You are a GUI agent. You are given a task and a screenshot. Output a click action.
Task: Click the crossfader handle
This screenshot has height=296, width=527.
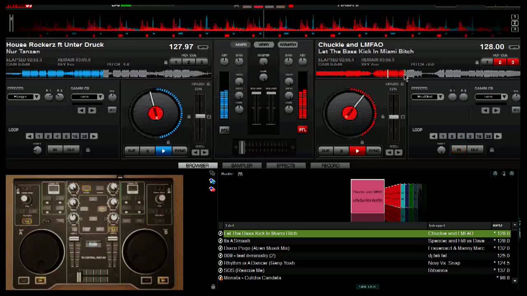pos(243,147)
